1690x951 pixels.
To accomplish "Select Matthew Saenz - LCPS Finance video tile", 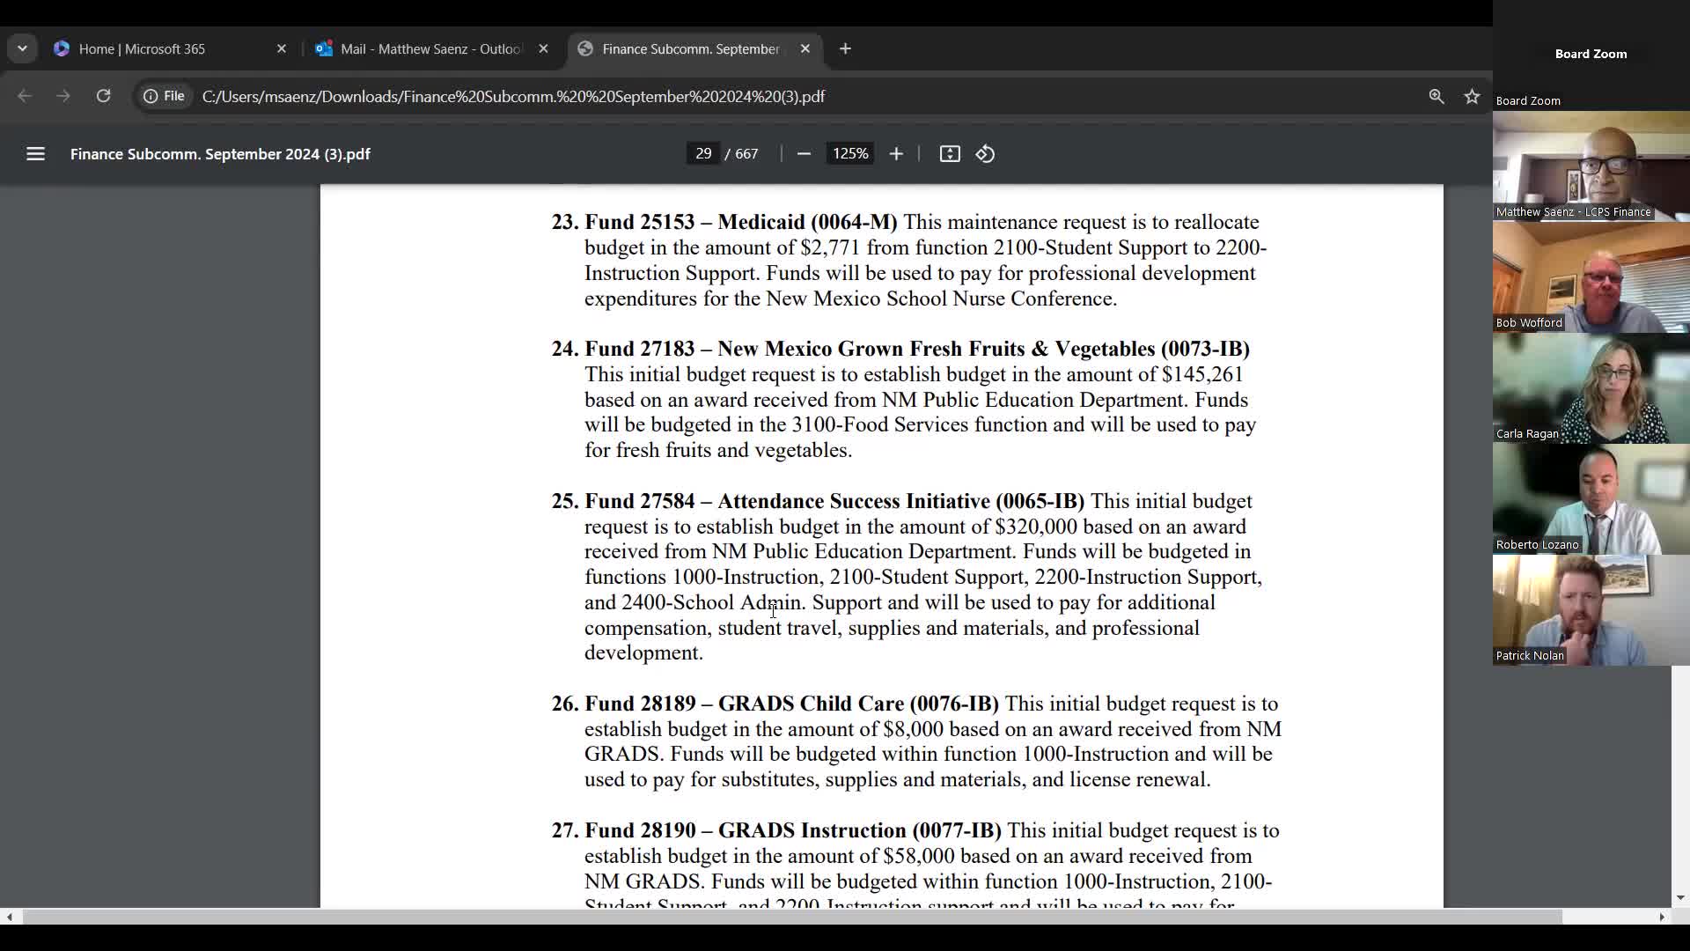I will (x=1591, y=166).
